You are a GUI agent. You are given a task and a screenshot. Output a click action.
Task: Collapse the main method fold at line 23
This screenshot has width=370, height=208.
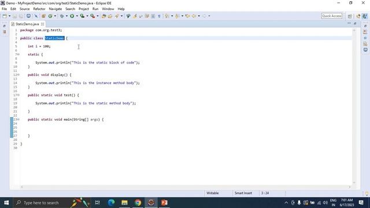tap(18, 120)
